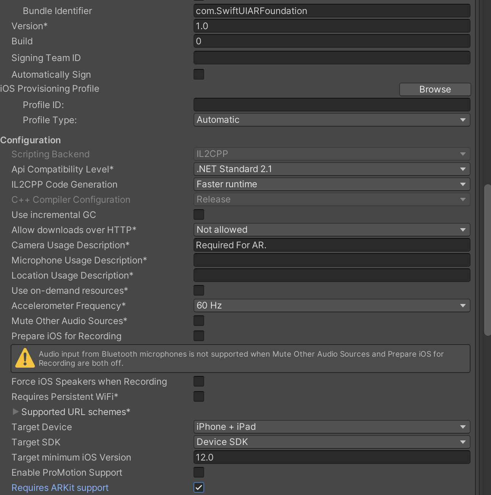This screenshot has width=491, height=495.
Task: Click the Build number field
Action: [x=332, y=41]
